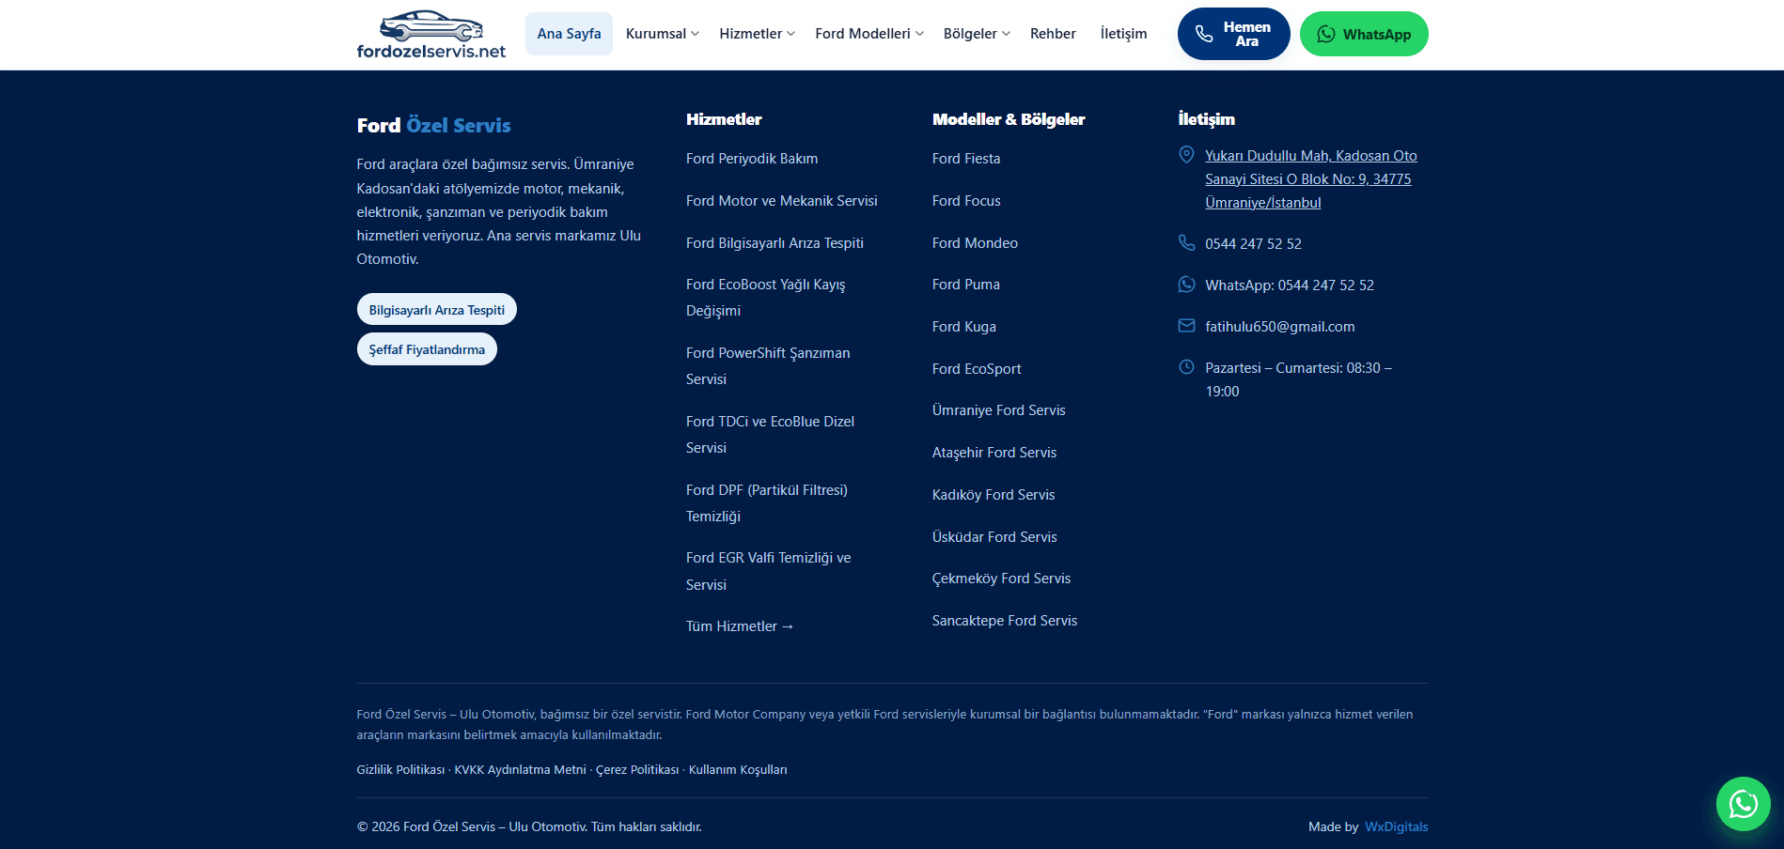The height and width of the screenshot is (849, 1784).
Task: Expand the Hizmetler dropdown in navbar
Action: (758, 34)
